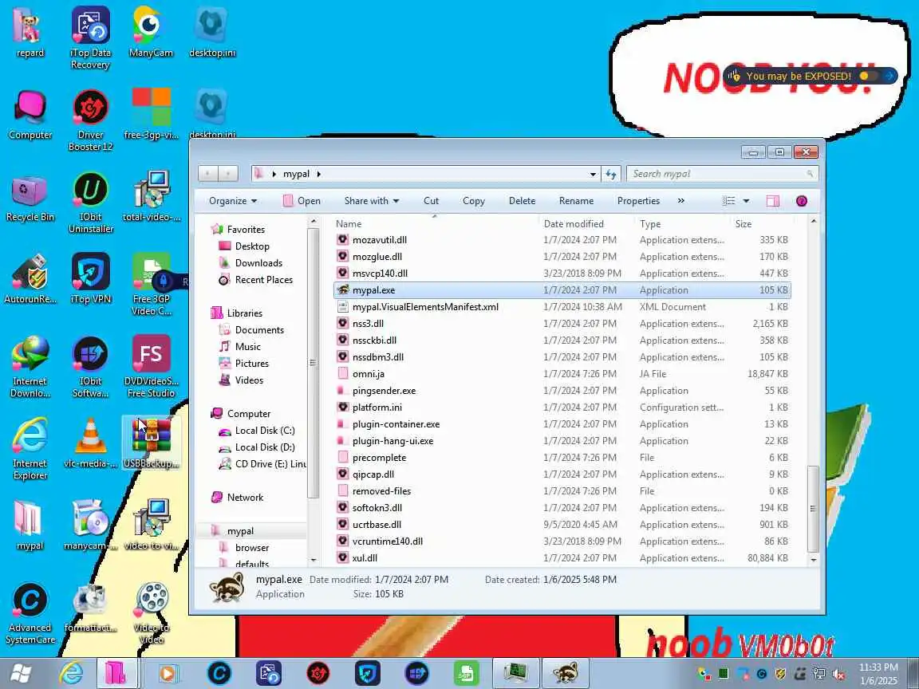Open iTop VPN shield taskbar icon
This screenshot has height=689, width=919.
point(368,673)
